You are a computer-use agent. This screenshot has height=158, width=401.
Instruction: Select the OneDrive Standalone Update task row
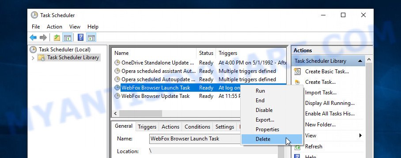[200, 63]
